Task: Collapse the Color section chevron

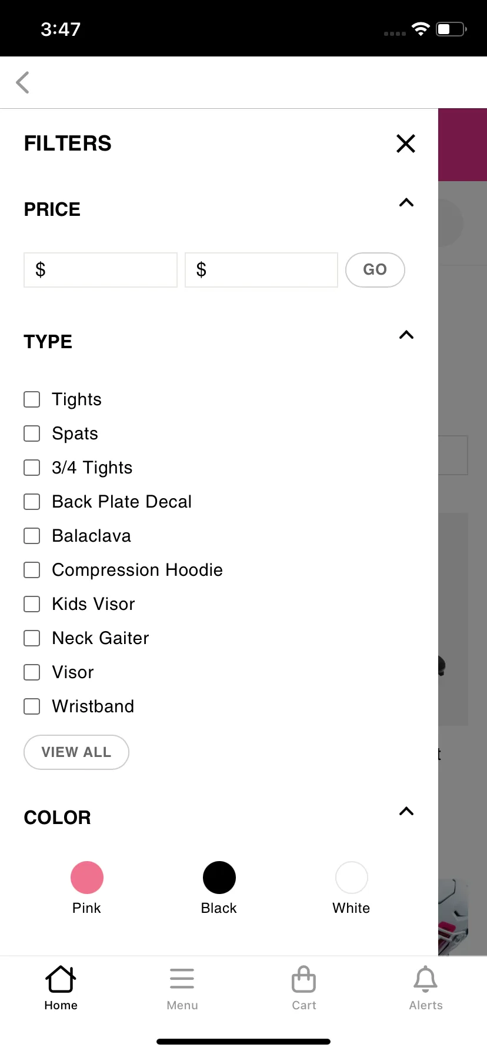Action: pyautogui.click(x=406, y=812)
